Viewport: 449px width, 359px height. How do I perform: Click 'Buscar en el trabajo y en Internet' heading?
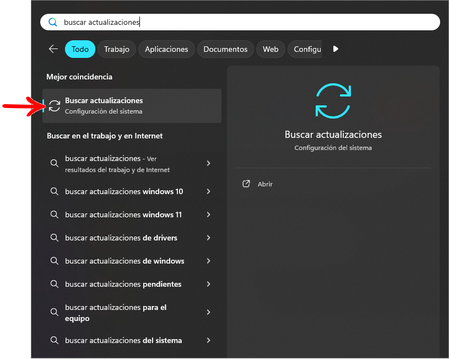[x=105, y=136]
